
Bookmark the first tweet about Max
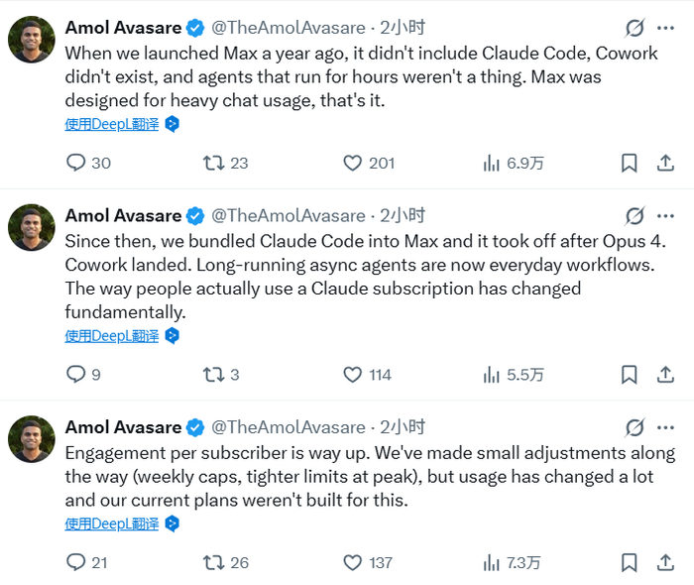point(629,163)
